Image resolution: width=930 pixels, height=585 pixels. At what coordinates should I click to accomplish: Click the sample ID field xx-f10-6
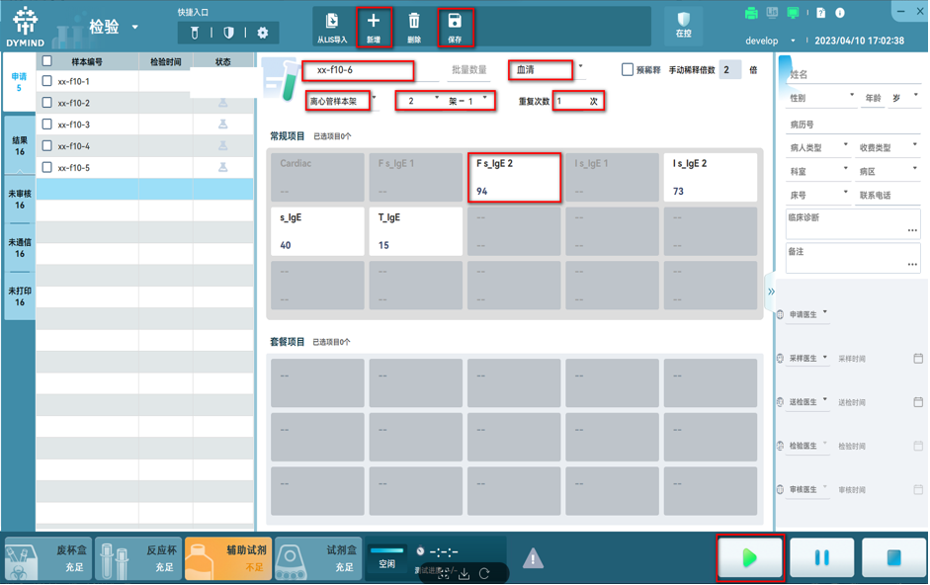click(358, 70)
